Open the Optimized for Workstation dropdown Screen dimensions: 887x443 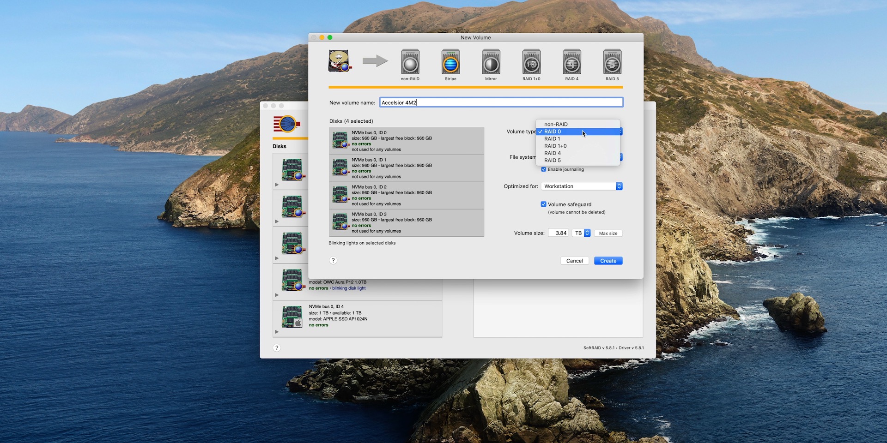[582, 186]
